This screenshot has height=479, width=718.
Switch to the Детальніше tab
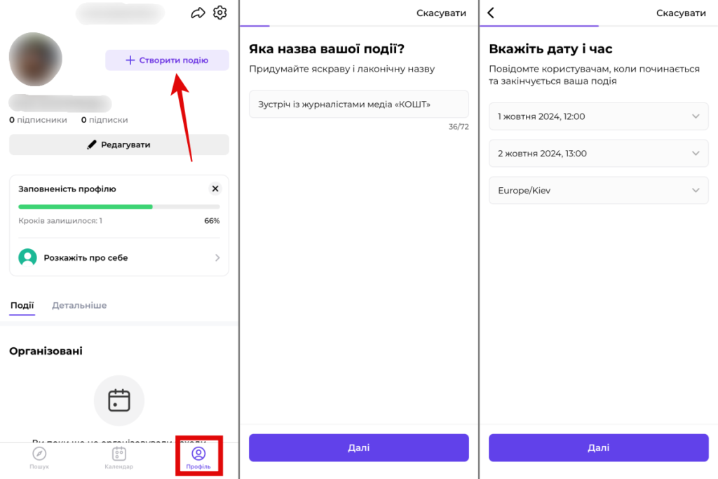(x=79, y=306)
